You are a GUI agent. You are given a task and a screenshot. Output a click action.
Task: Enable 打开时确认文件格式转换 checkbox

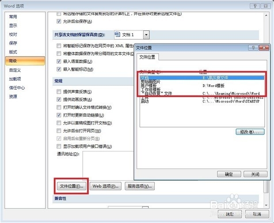59,107
